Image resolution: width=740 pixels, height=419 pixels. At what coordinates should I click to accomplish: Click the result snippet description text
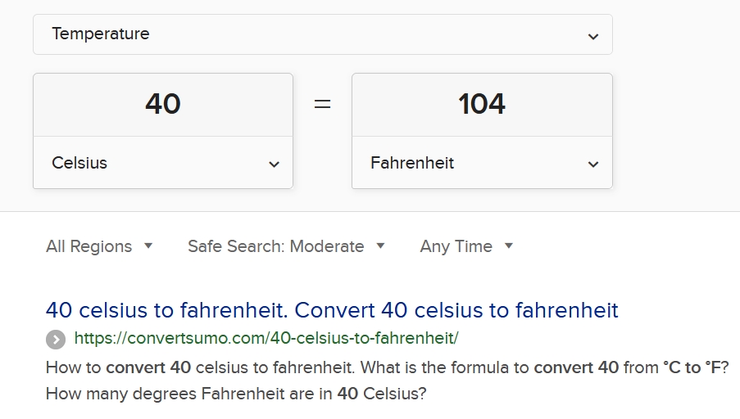point(387,381)
